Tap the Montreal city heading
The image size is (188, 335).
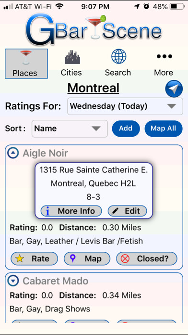coord(93,88)
